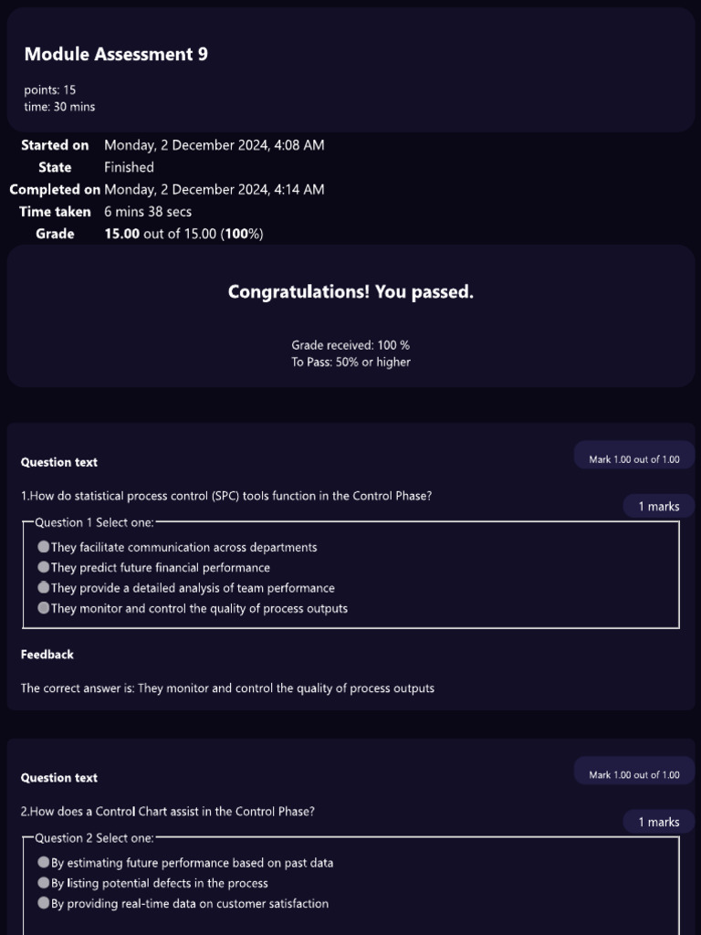This screenshot has height=935, width=701.
Task: Select 'By providing real-time data on customer satisfaction'
Action: click(x=43, y=903)
